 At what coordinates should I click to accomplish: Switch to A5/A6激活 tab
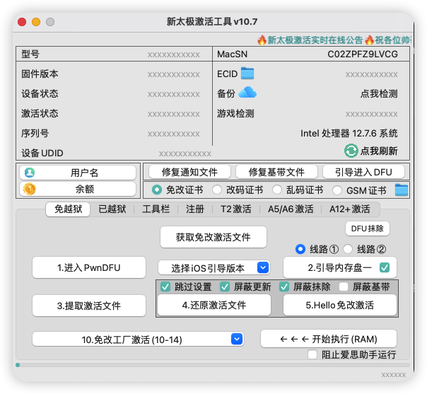tap(291, 209)
